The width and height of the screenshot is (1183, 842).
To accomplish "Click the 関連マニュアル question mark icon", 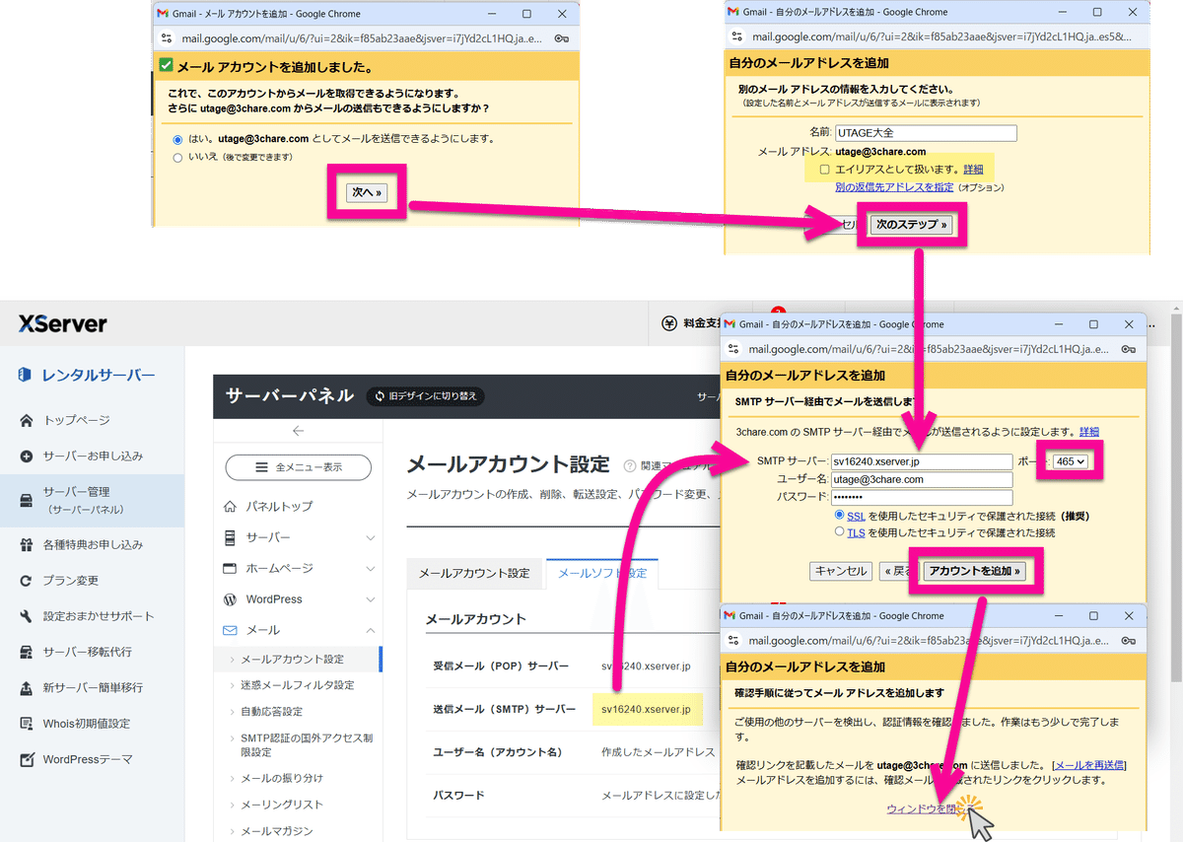I will (630, 465).
